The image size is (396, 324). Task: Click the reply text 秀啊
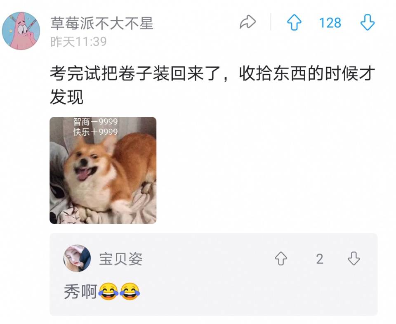click(x=81, y=291)
